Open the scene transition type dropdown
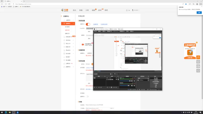The width and height of the screenshot is (203, 114). pyautogui.click(x=142, y=78)
